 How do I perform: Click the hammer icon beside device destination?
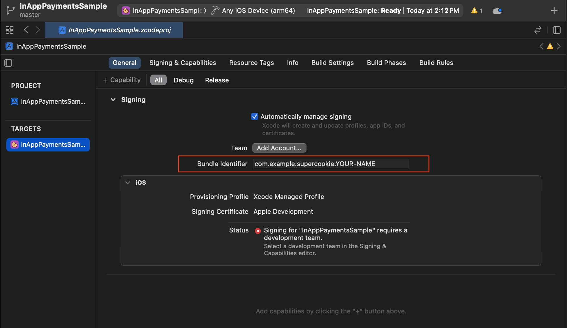click(x=215, y=11)
